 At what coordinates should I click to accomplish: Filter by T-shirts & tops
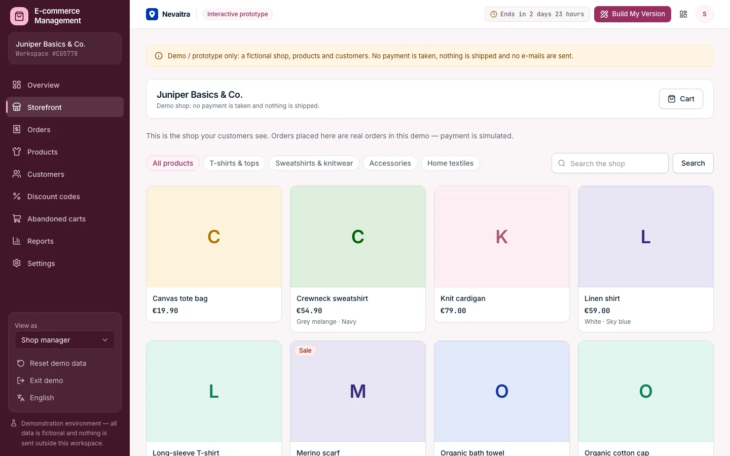coord(234,163)
